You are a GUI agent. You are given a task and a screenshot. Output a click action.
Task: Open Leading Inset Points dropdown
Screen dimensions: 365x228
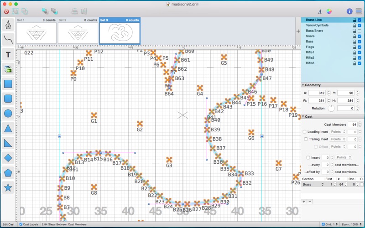click(x=338, y=132)
